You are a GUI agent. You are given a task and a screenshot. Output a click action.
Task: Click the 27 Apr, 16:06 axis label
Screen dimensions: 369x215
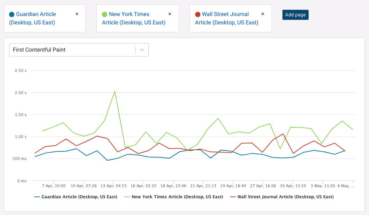pos(263,186)
